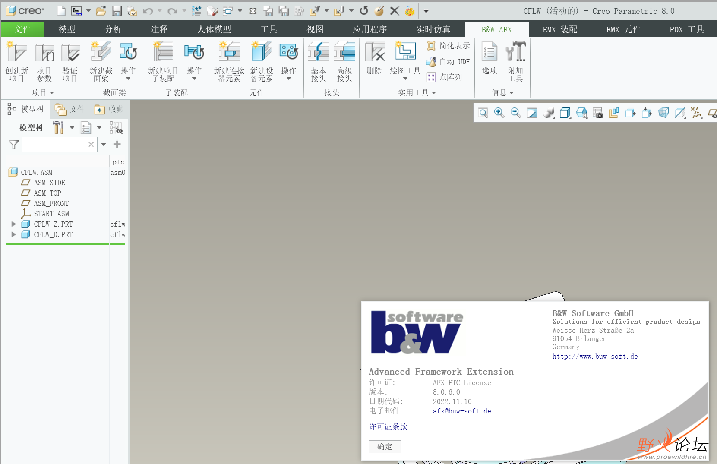Click the 简化表示 (simplified rep) button
Image resolution: width=717 pixels, height=464 pixels.
point(448,46)
